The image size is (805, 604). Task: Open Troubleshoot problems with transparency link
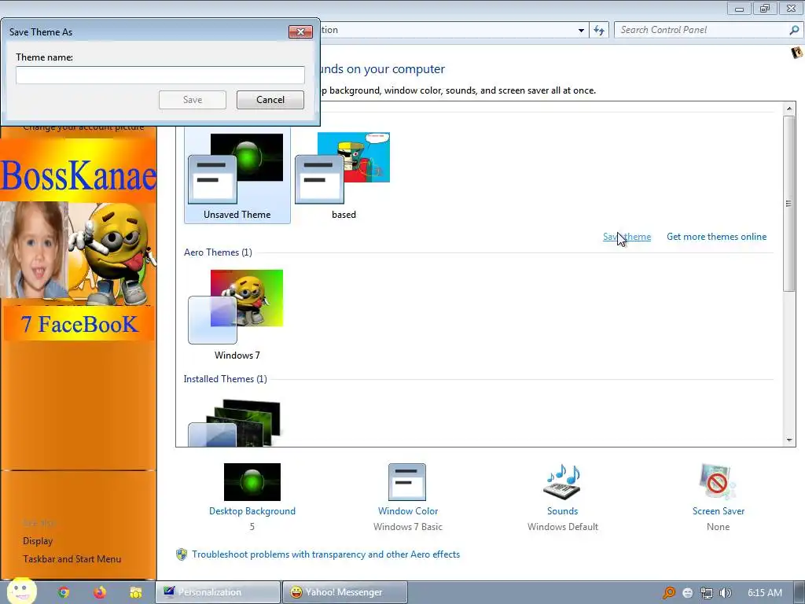point(325,554)
